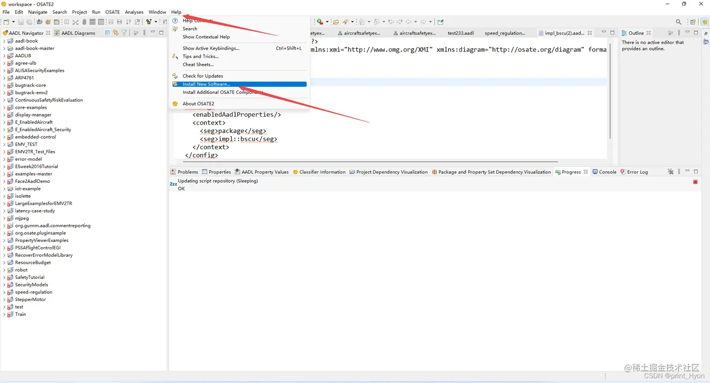This screenshot has width=710, height=383.
Task: Expand the Train project node
Action: pyautogui.click(x=4, y=315)
